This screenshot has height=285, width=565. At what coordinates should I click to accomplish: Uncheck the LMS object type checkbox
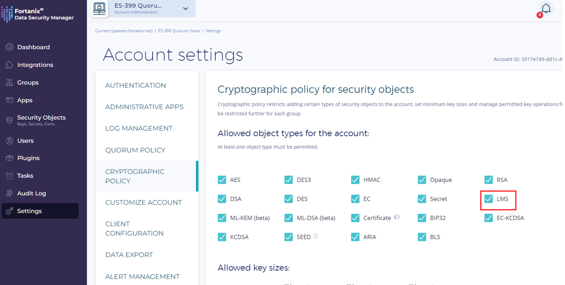(x=488, y=199)
